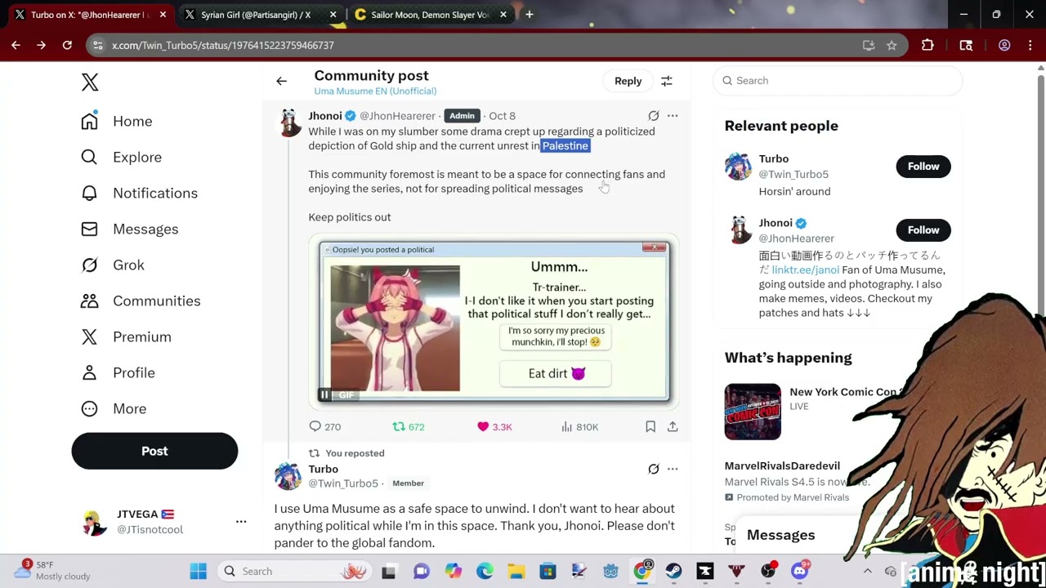Go back in browser history
The width and height of the screenshot is (1046, 588).
(x=16, y=46)
